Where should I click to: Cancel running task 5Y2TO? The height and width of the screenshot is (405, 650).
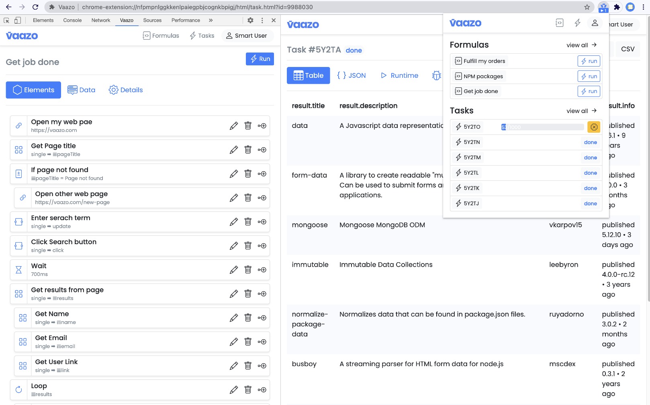tap(594, 127)
